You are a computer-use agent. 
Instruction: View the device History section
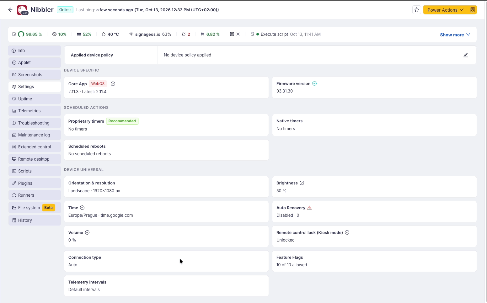[x=35, y=220]
